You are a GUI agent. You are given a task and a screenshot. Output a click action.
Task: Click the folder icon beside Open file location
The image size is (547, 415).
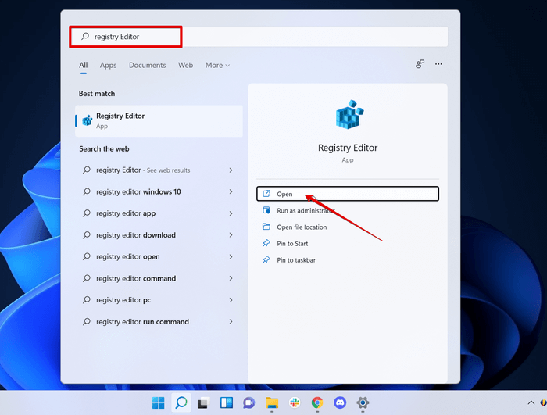(266, 227)
